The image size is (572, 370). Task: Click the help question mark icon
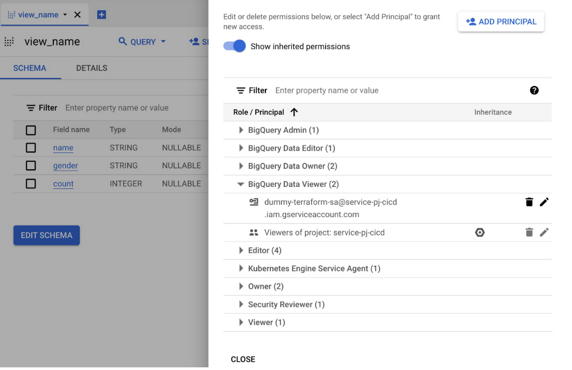click(x=534, y=90)
